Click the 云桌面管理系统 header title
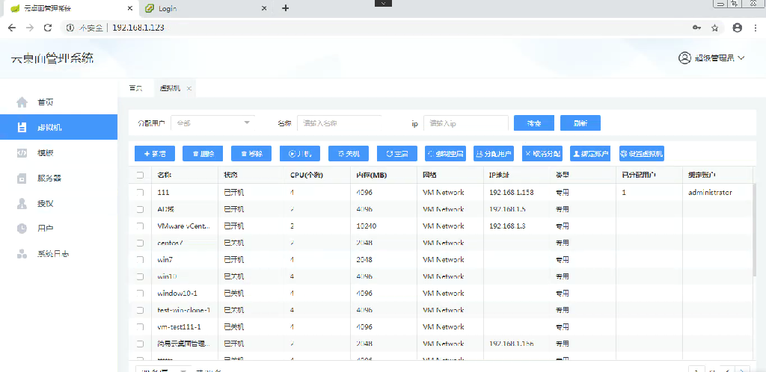The height and width of the screenshot is (372, 766). pos(52,58)
